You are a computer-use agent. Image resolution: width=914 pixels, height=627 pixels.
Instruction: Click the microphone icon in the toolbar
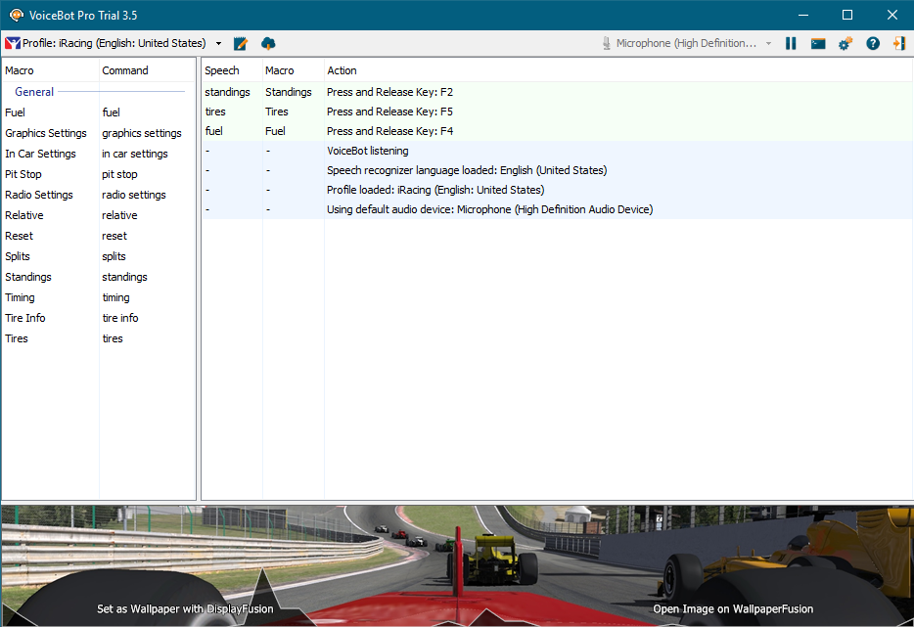point(607,44)
